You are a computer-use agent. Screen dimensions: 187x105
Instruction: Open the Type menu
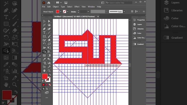63,7
